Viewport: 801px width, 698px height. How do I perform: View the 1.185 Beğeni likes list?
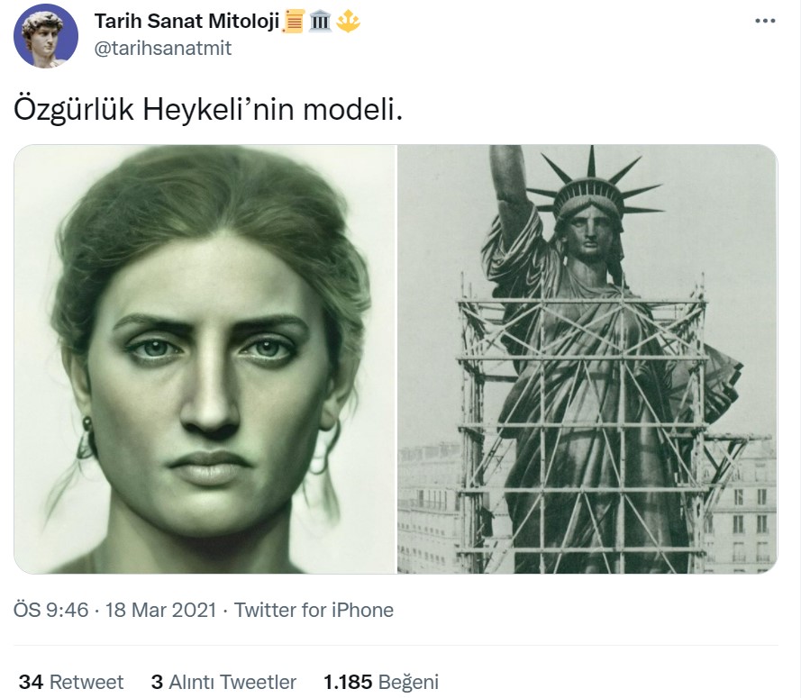(x=381, y=682)
